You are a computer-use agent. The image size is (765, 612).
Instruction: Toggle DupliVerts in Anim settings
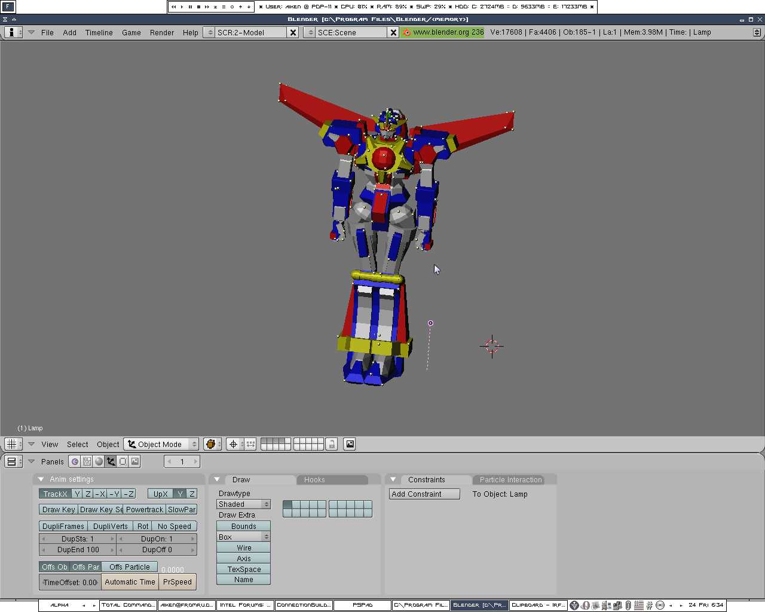[x=111, y=527]
